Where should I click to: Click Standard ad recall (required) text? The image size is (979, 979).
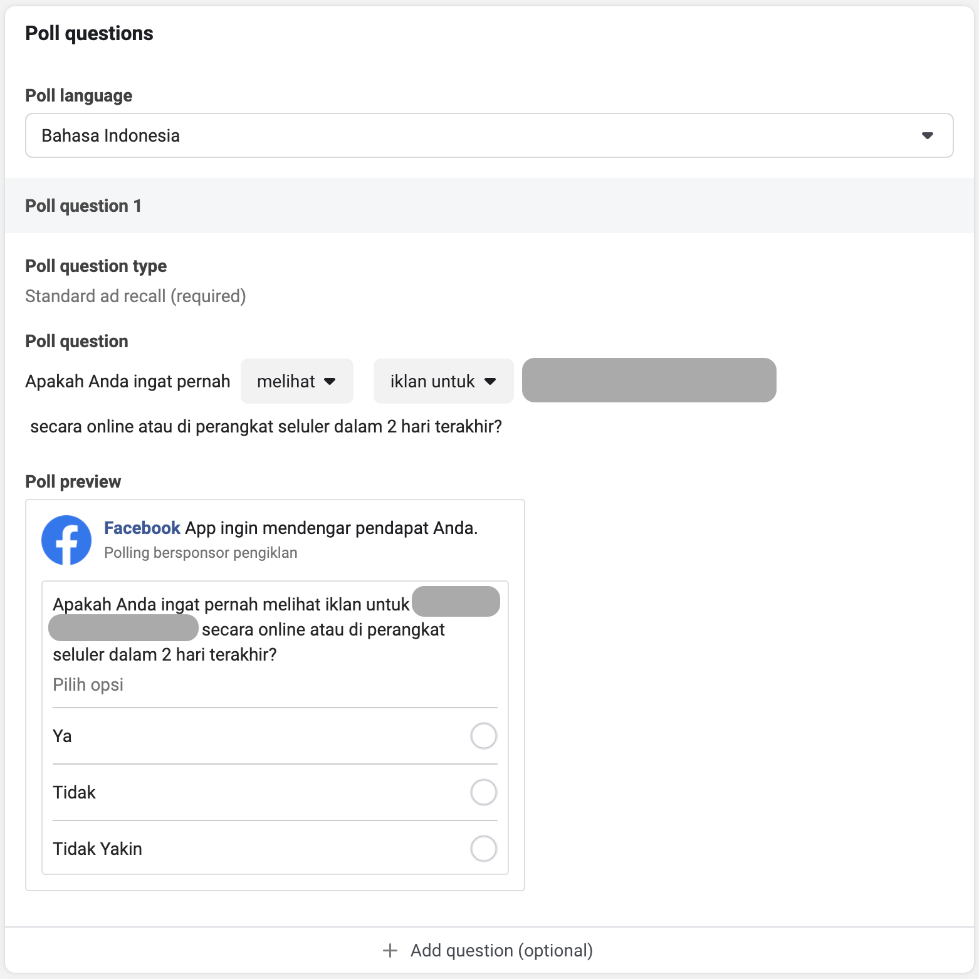pos(135,296)
